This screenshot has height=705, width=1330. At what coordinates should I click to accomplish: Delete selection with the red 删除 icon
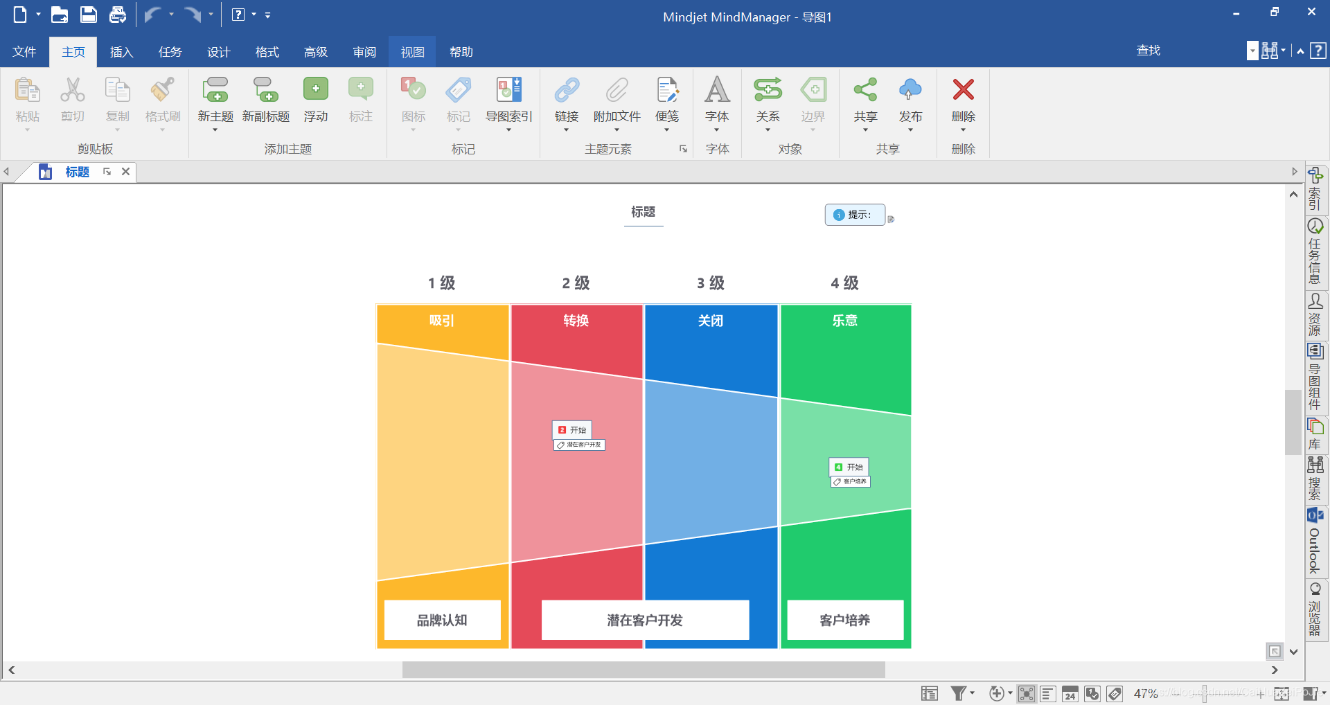963,90
